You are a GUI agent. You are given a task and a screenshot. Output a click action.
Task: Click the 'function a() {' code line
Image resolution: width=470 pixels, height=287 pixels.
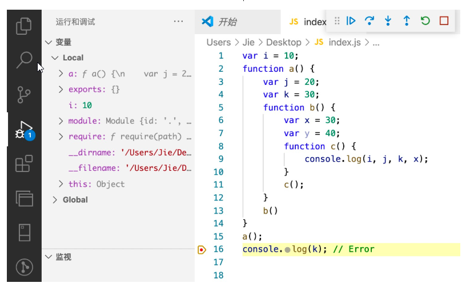point(279,69)
